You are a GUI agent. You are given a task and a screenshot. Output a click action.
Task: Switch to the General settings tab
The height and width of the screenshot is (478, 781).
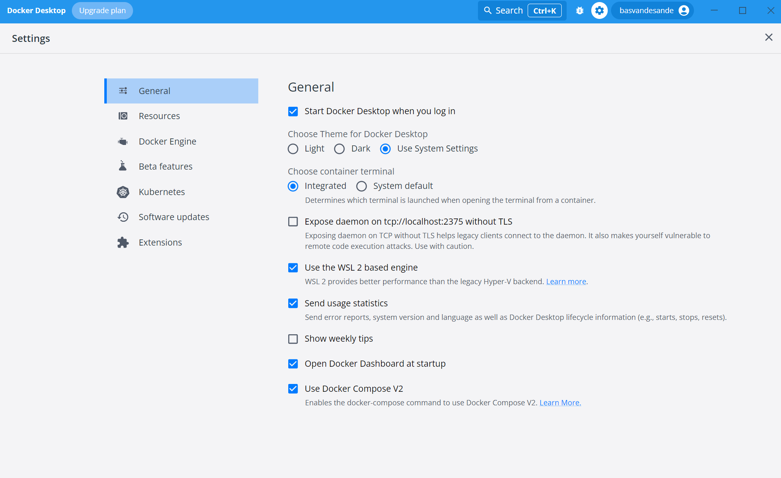tap(181, 91)
